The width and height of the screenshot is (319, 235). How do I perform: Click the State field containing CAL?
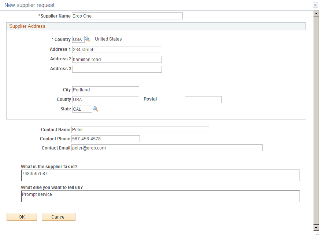[82, 109]
